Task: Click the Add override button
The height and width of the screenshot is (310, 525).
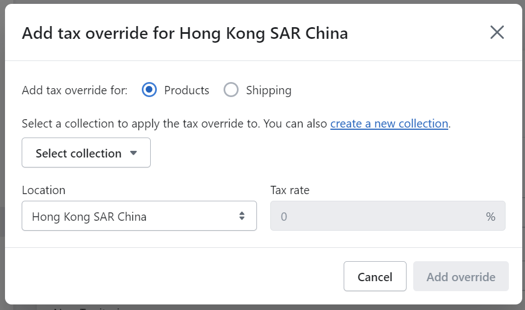Action: point(460,276)
